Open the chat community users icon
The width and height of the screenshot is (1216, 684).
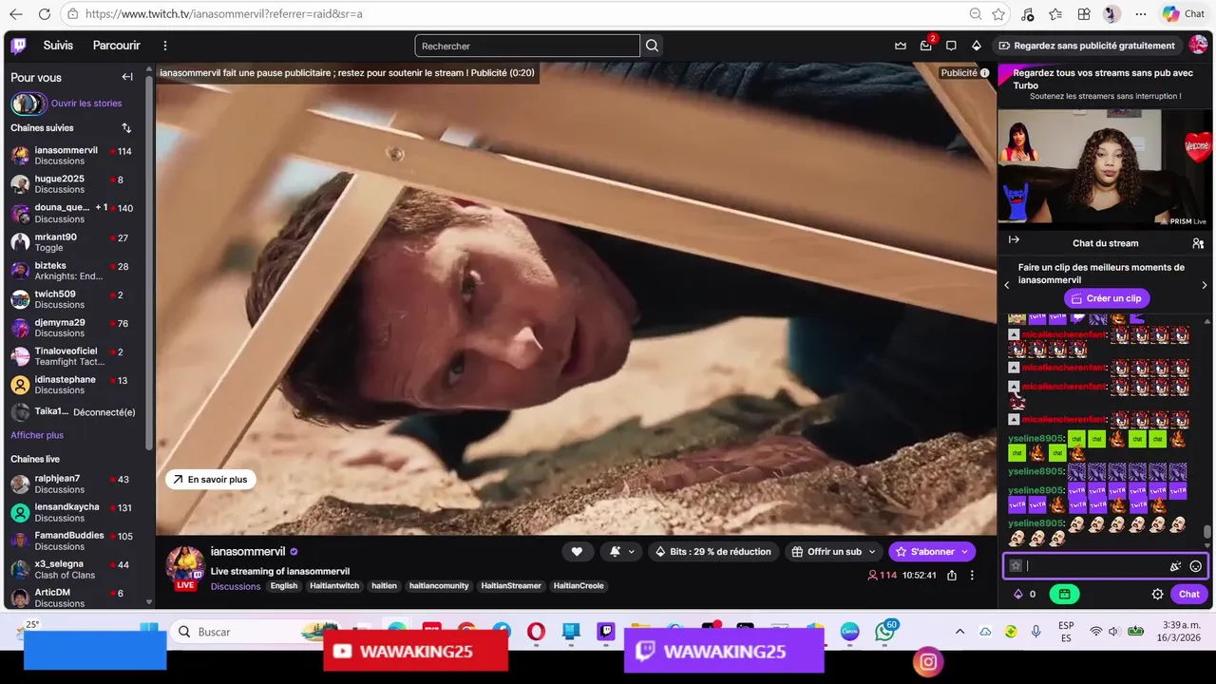coord(1198,243)
